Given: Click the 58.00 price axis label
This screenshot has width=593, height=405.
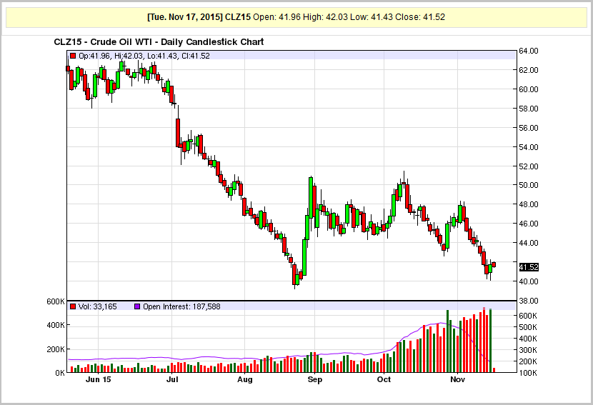Looking at the screenshot, I should tap(528, 109).
